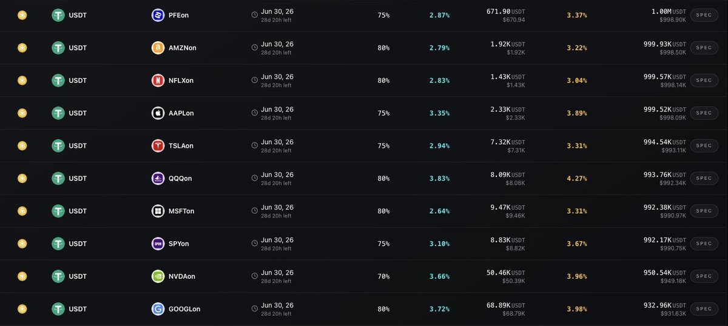The image size is (728, 326).
Task: Click the SPEC button in PFEon row
Action: (704, 15)
